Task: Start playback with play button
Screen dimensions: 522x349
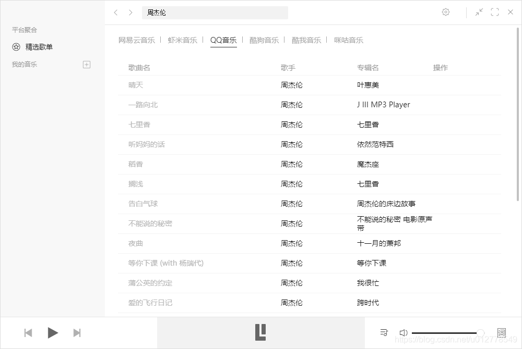Action: click(53, 333)
